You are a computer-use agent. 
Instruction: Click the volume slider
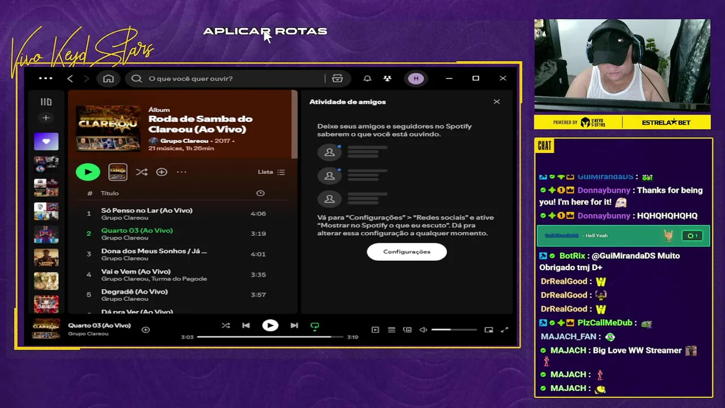(x=454, y=330)
